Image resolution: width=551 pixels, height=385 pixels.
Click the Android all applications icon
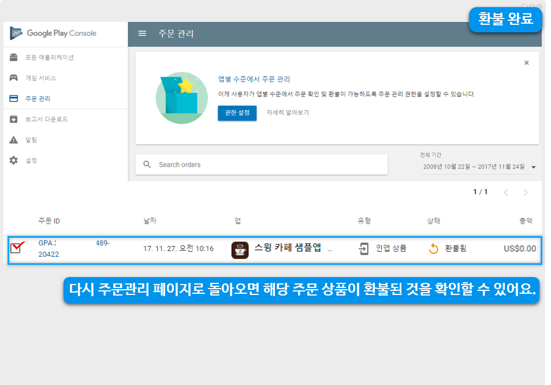click(x=14, y=58)
